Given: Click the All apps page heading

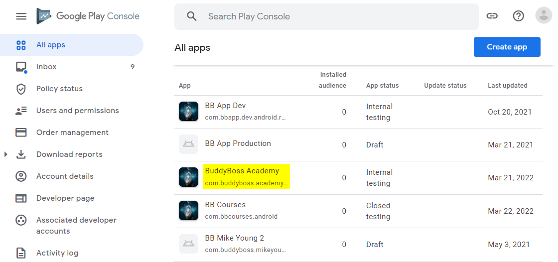Looking at the screenshot, I should tap(192, 47).
